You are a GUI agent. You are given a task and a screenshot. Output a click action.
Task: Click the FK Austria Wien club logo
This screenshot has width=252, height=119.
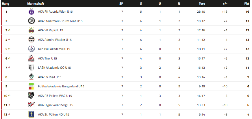pos(31,12)
